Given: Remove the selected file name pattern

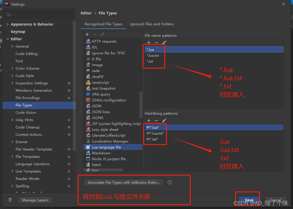Looking at the screenshot, I should click(156, 43).
